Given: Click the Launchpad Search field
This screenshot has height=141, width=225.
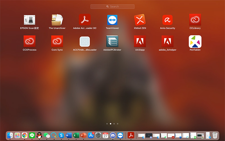Looking at the screenshot, I should [112, 6].
